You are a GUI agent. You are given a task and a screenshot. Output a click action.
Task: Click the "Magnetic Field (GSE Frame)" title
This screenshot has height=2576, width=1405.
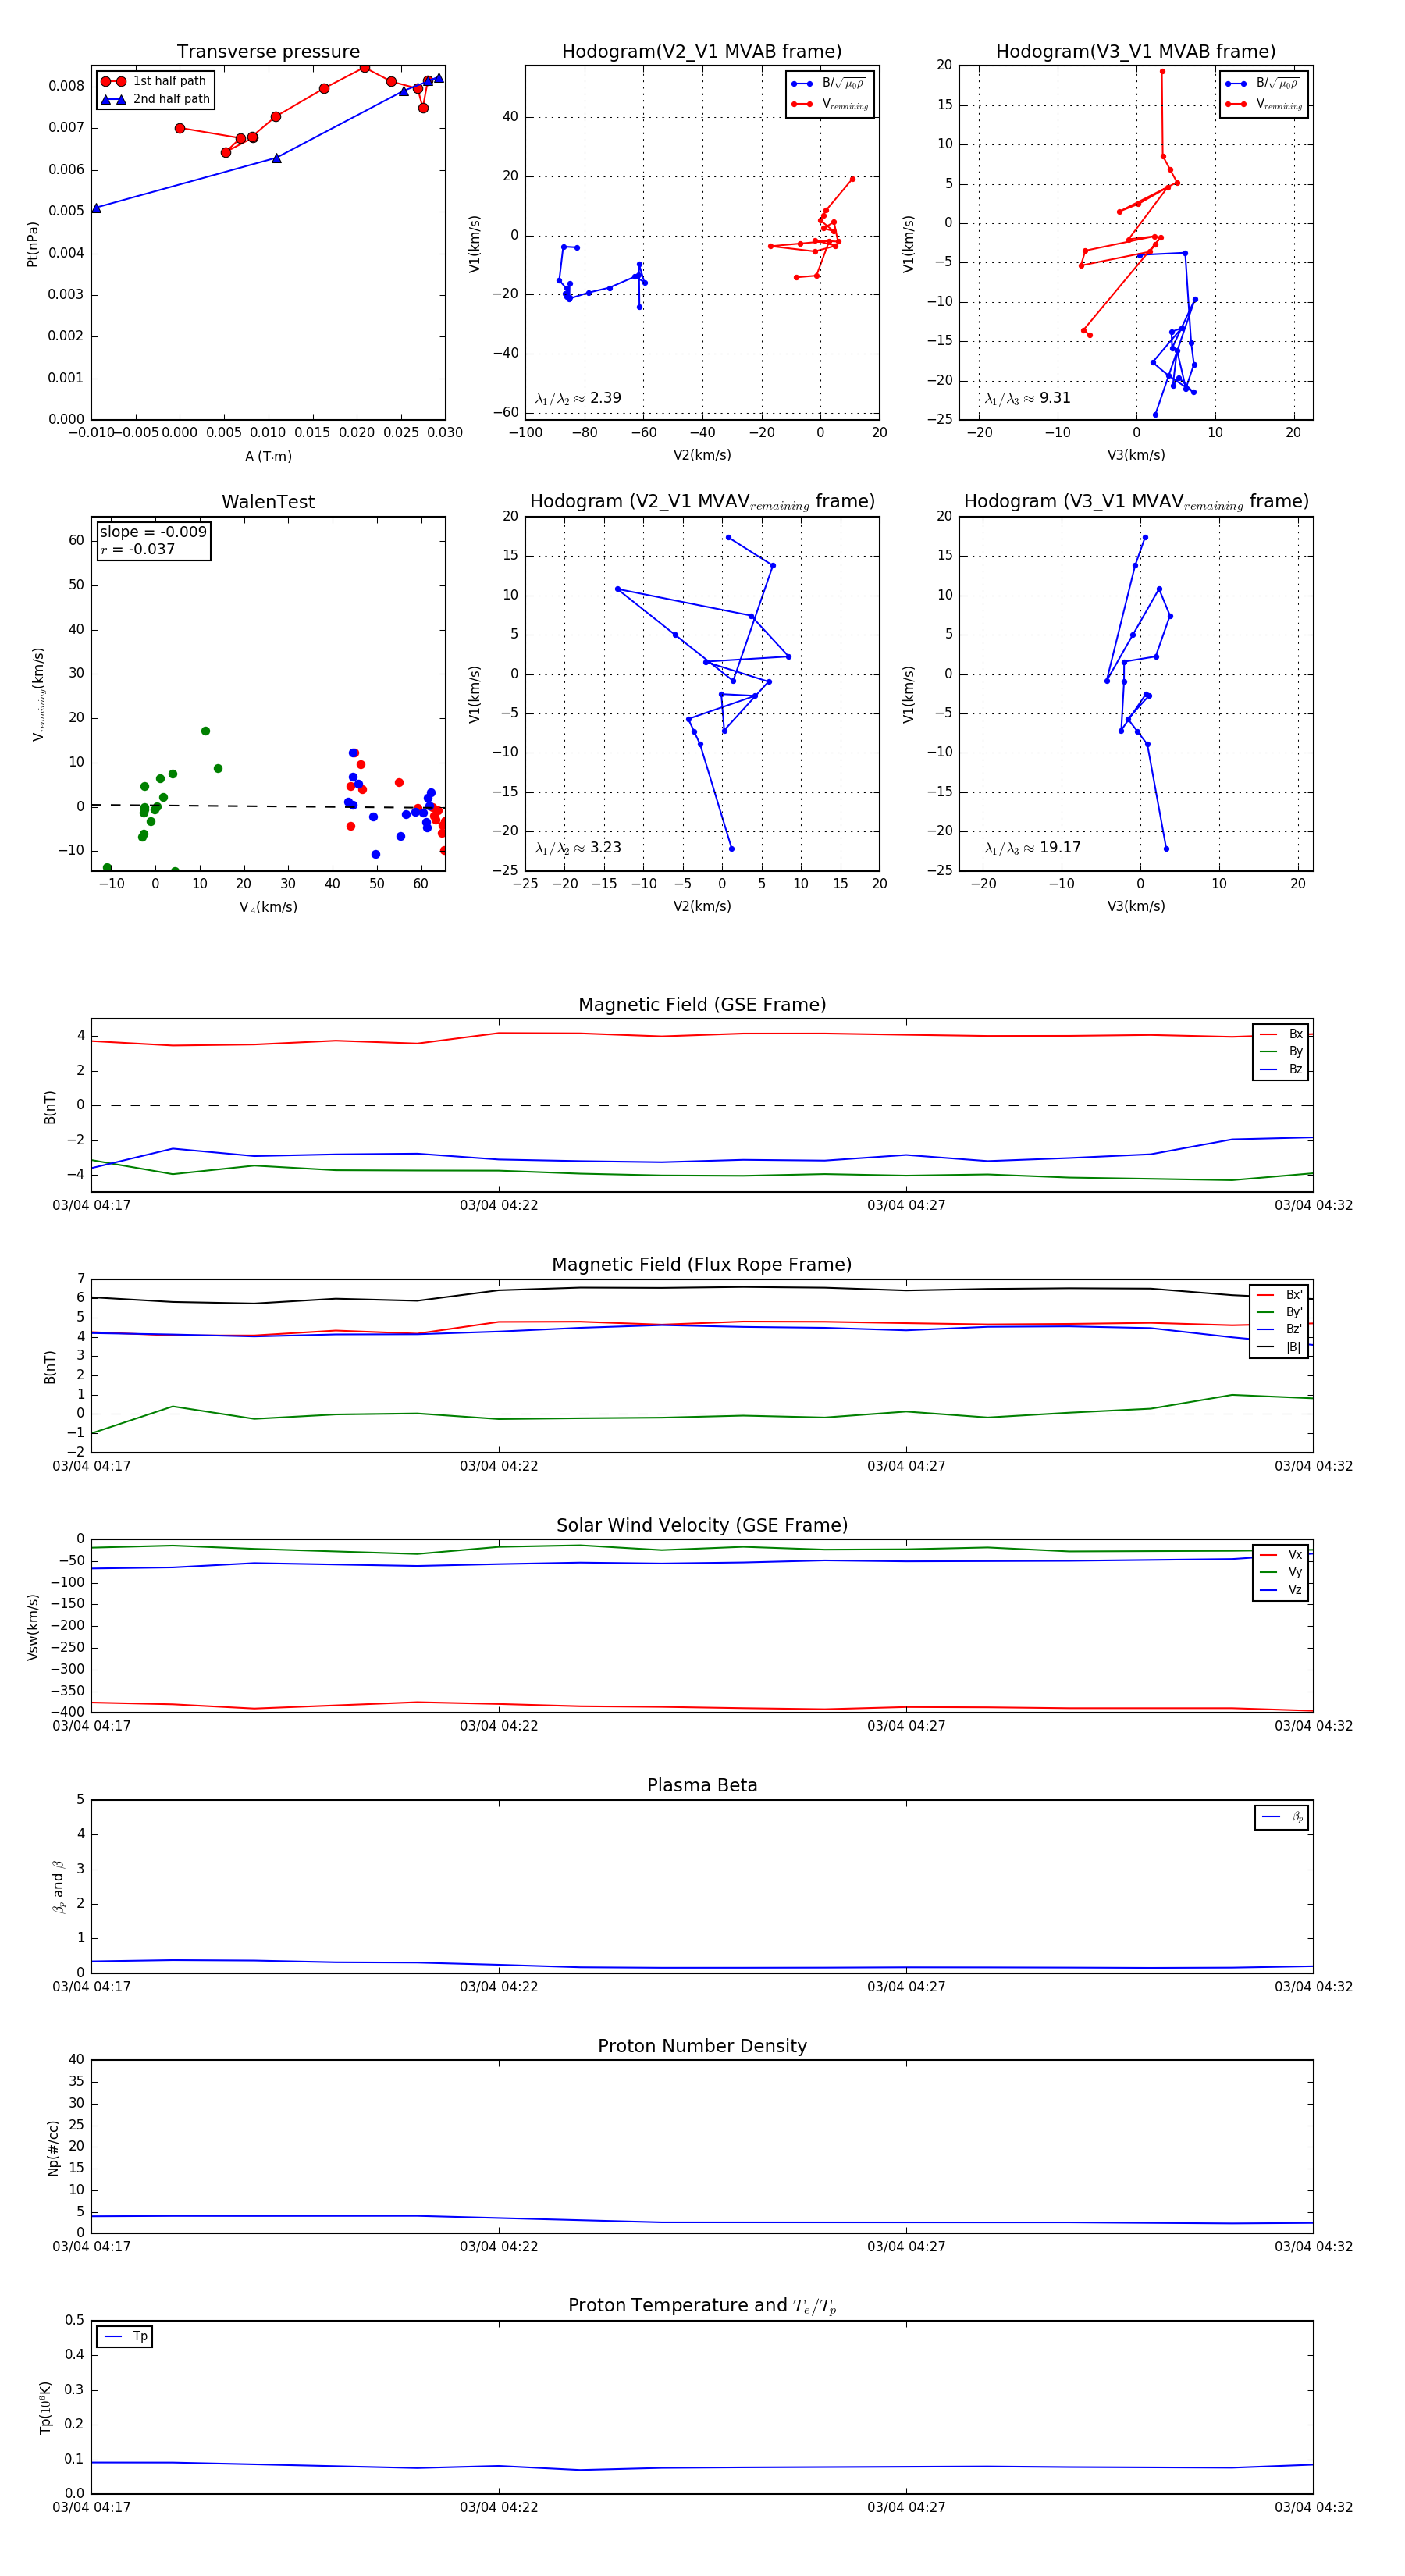point(702,1004)
